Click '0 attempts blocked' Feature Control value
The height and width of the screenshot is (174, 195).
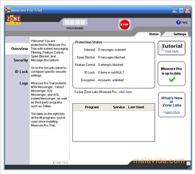(110, 65)
